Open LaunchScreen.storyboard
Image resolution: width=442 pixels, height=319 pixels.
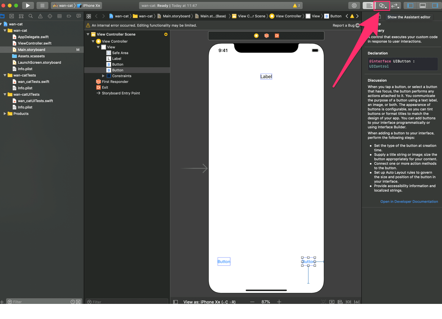[x=39, y=62]
